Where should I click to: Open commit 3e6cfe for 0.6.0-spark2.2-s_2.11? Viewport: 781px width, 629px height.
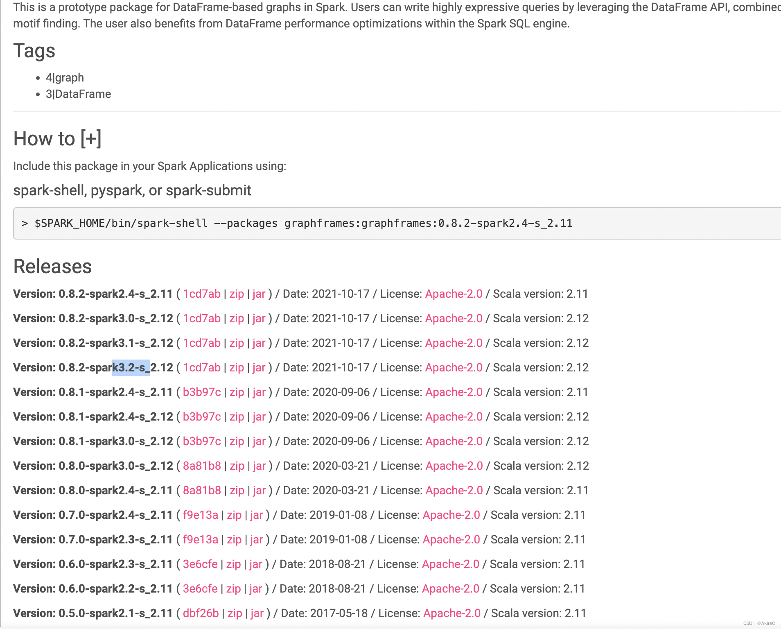pyautogui.click(x=200, y=589)
